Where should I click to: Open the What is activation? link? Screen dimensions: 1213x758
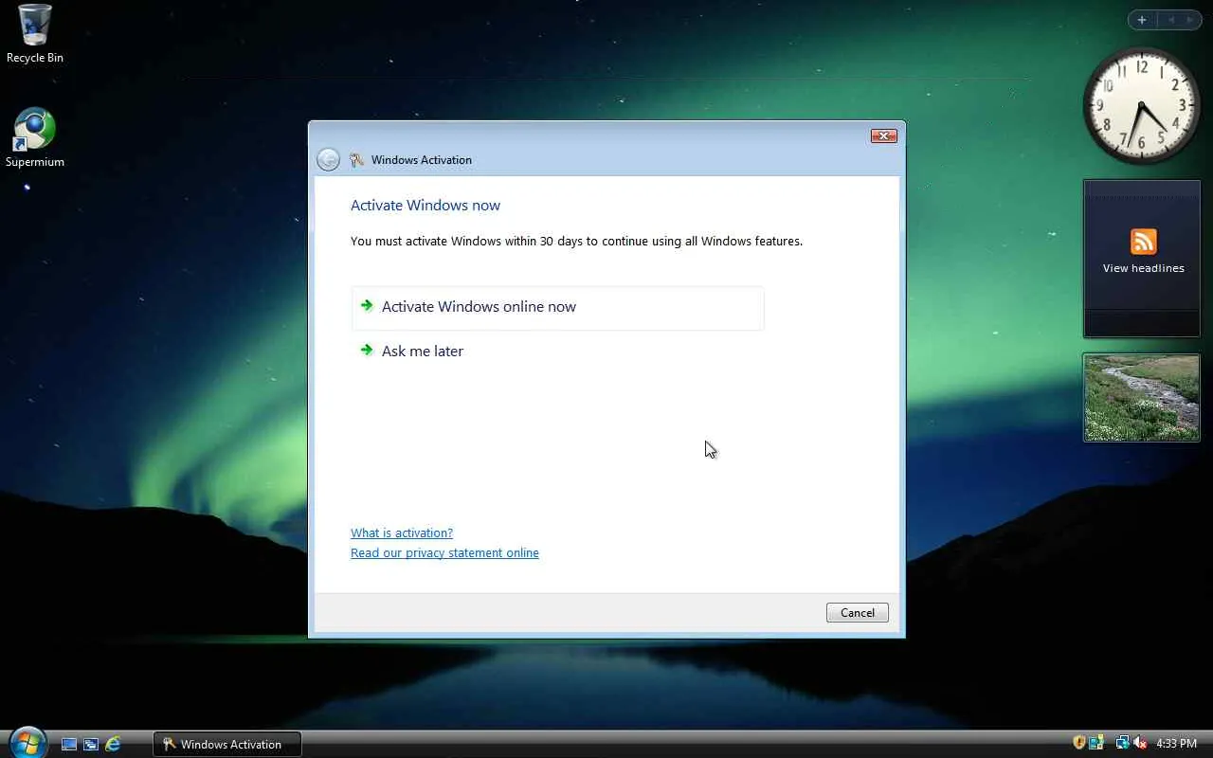(x=402, y=533)
